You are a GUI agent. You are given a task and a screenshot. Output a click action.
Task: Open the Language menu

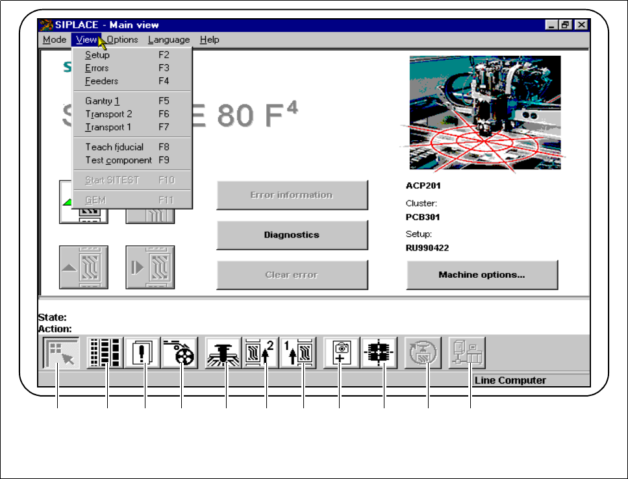(169, 40)
